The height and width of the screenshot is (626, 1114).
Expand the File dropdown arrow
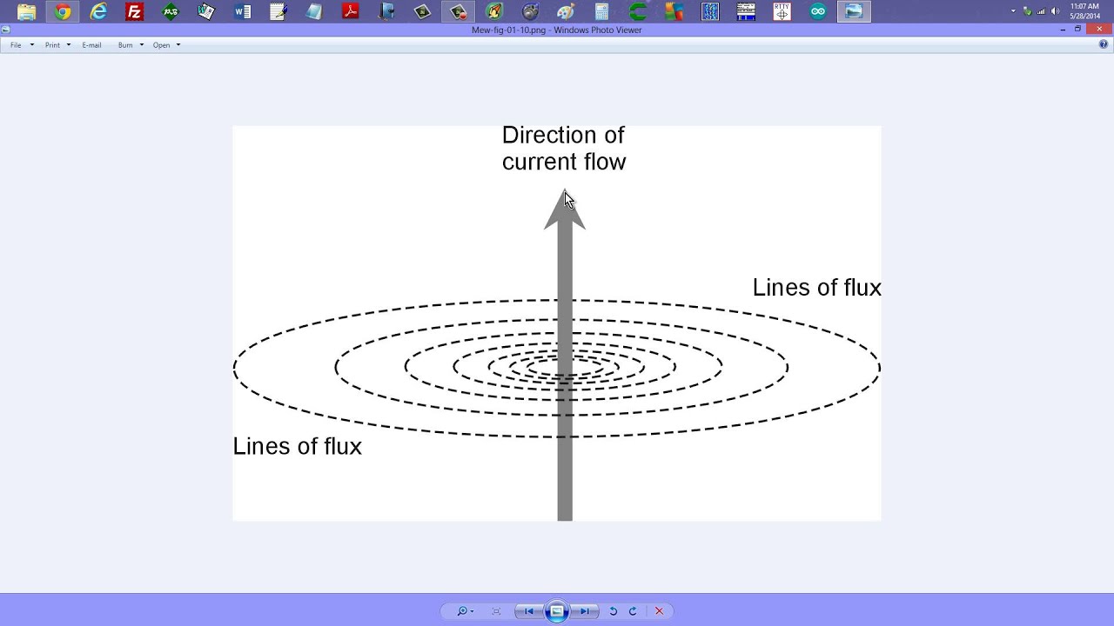click(32, 45)
